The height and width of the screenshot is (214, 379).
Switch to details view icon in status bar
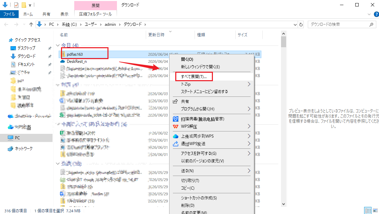[368, 211]
